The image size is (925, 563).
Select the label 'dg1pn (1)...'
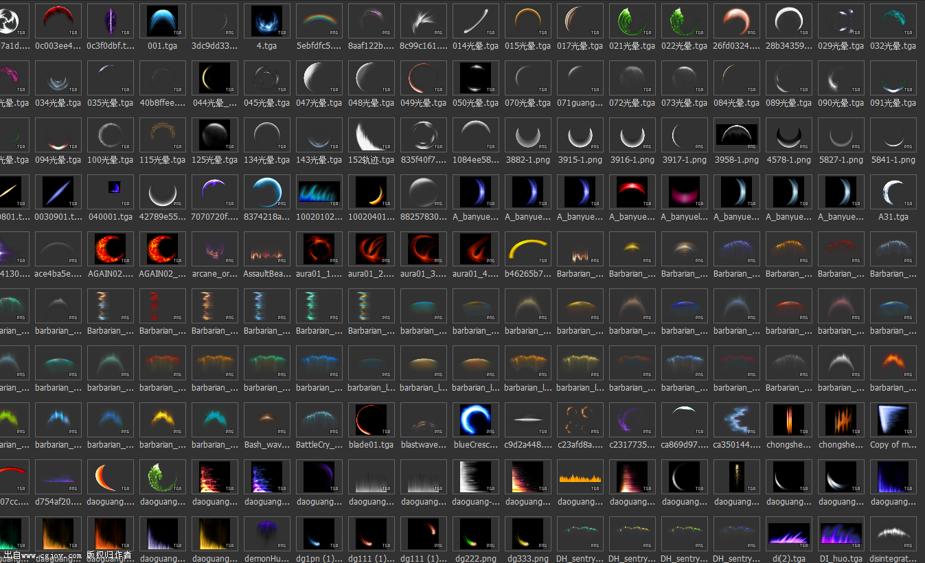click(319, 559)
